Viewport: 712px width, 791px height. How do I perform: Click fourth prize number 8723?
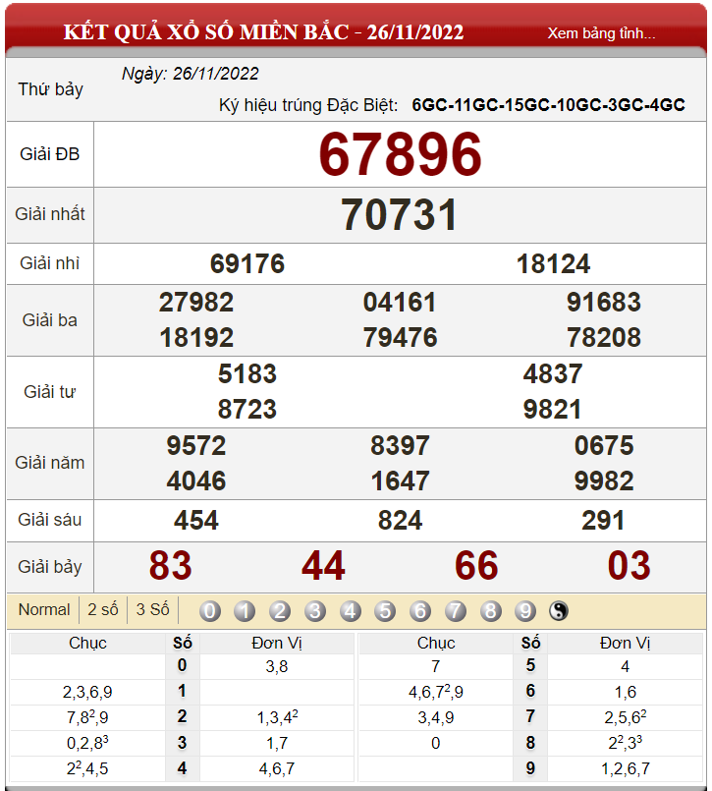click(247, 409)
